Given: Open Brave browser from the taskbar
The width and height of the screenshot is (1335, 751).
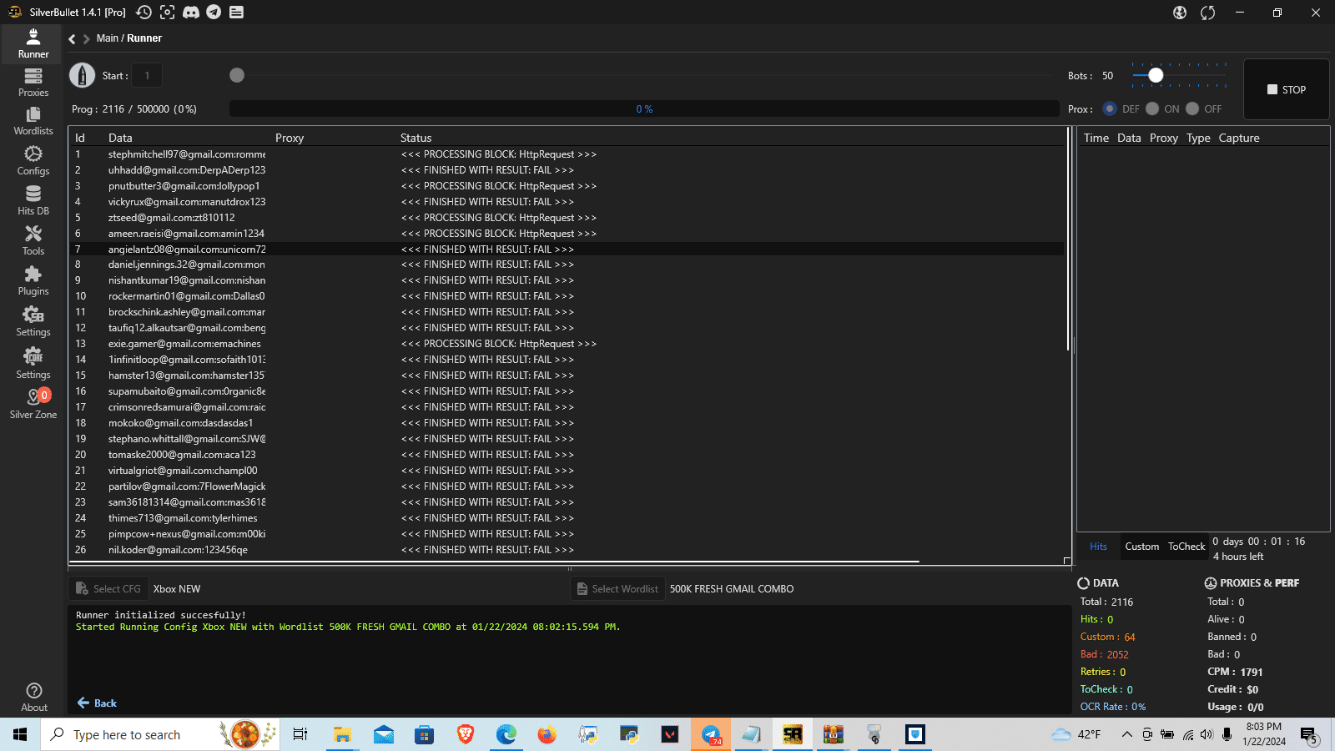Looking at the screenshot, I should point(466,734).
